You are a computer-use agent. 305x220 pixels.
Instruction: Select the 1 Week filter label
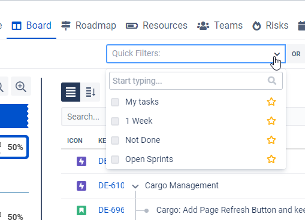(x=138, y=121)
